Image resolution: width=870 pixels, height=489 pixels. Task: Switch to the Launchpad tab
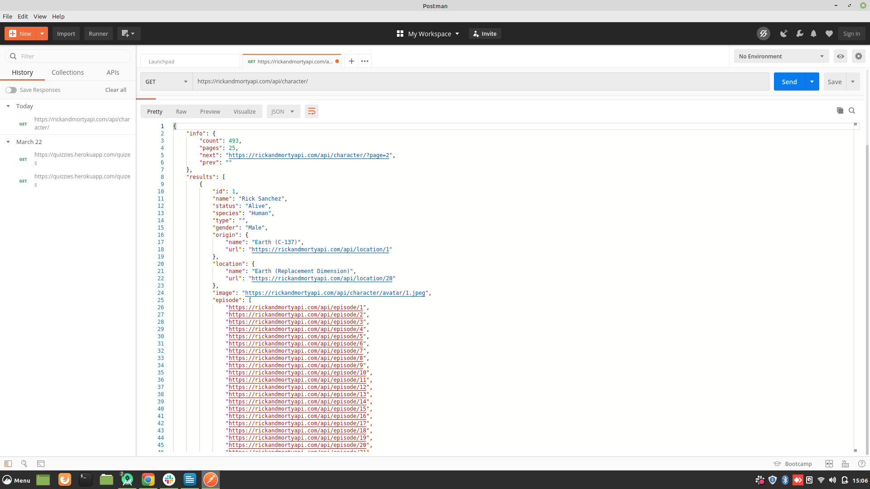point(190,61)
